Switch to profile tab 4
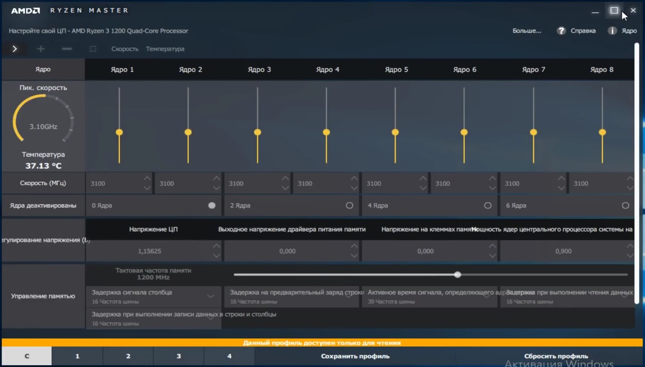Screen dimensions: 645x367 pos(230,356)
